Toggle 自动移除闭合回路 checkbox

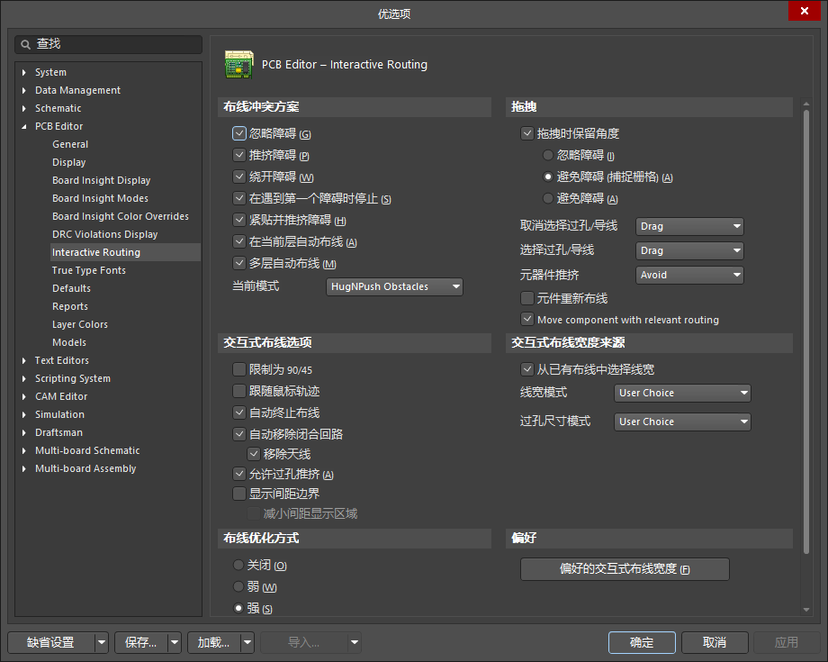click(239, 434)
